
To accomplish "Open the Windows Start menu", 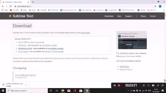I will click(3, 91).
